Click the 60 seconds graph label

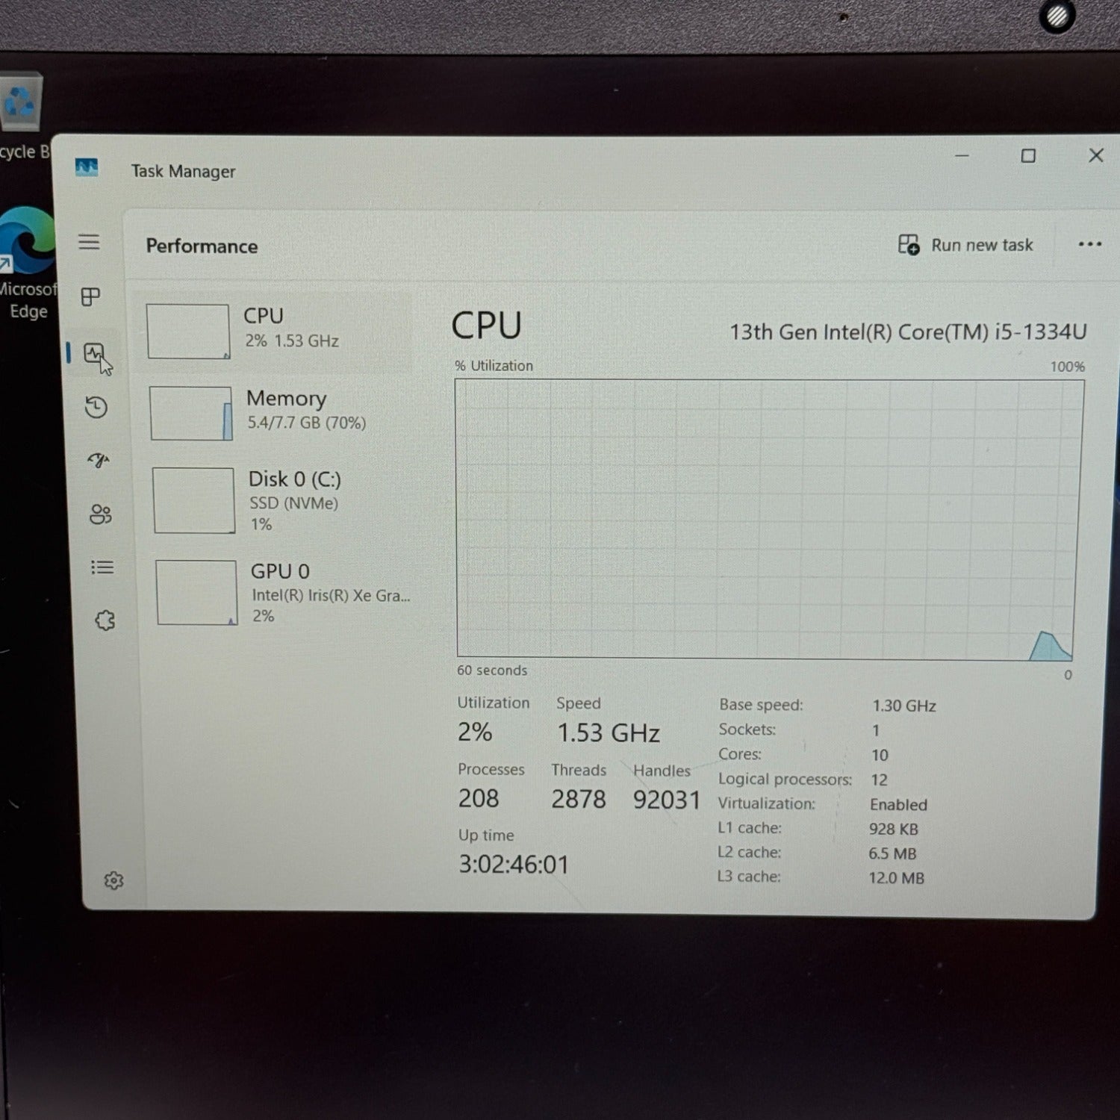coord(492,671)
